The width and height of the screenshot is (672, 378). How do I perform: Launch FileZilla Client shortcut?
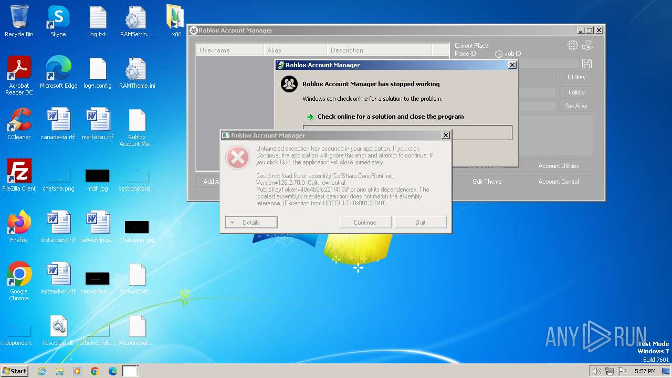click(x=19, y=175)
